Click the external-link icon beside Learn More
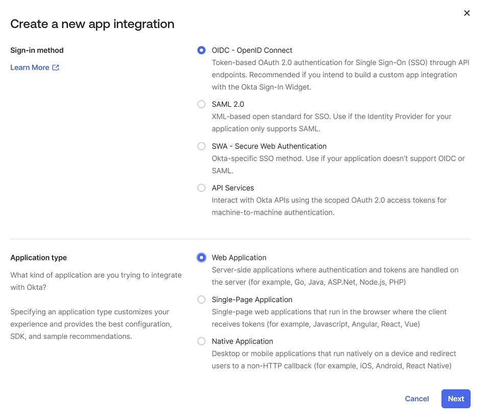Image resolution: width=481 pixels, height=417 pixels. pyautogui.click(x=56, y=67)
